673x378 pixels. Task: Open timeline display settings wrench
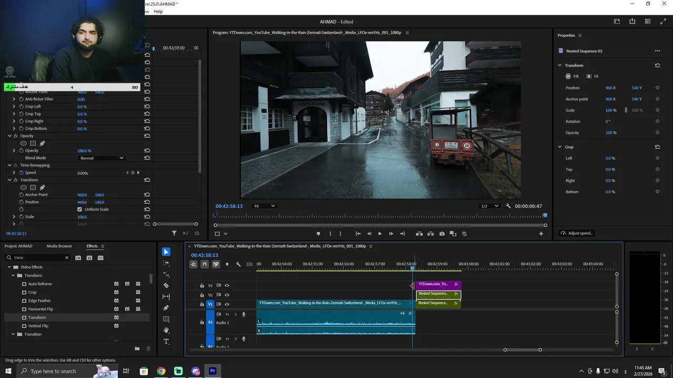point(238,264)
